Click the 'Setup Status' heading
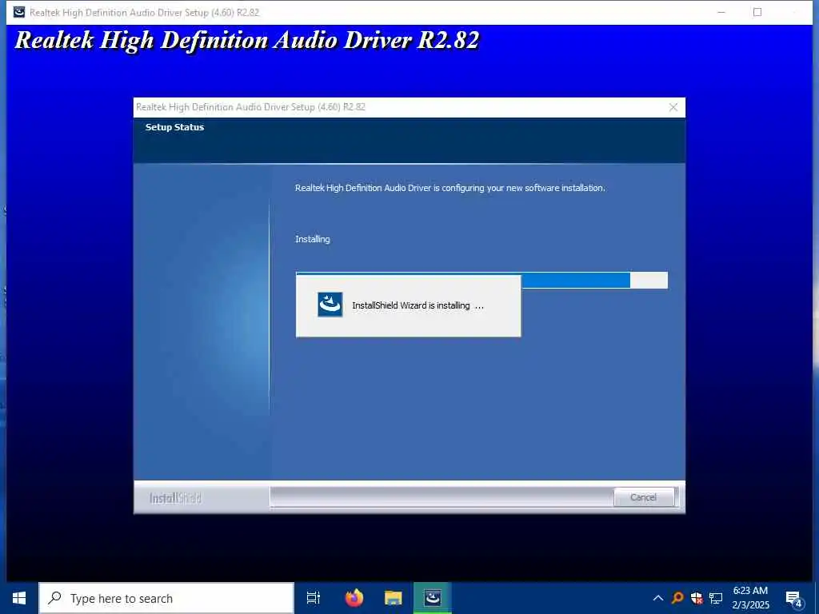 174,127
